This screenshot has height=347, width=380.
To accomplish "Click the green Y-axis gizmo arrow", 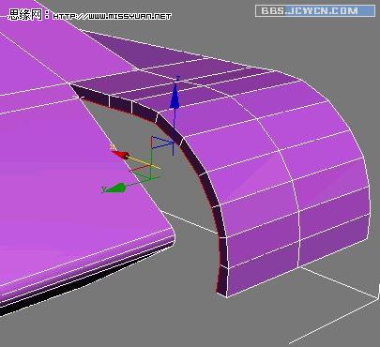I will click(x=116, y=189).
